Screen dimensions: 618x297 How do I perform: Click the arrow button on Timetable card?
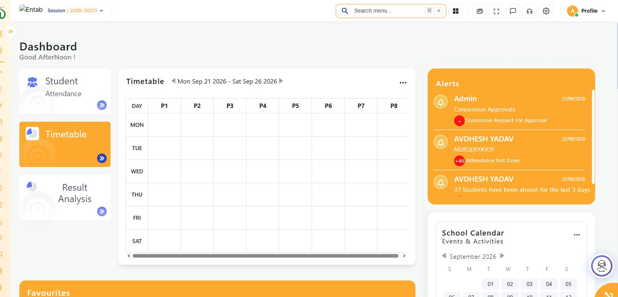tap(102, 158)
